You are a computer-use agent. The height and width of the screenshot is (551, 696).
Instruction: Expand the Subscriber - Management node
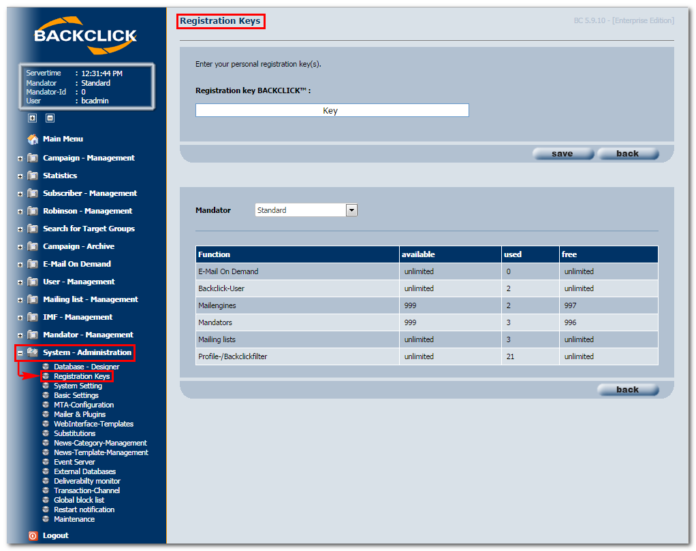[x=20, y=194]
